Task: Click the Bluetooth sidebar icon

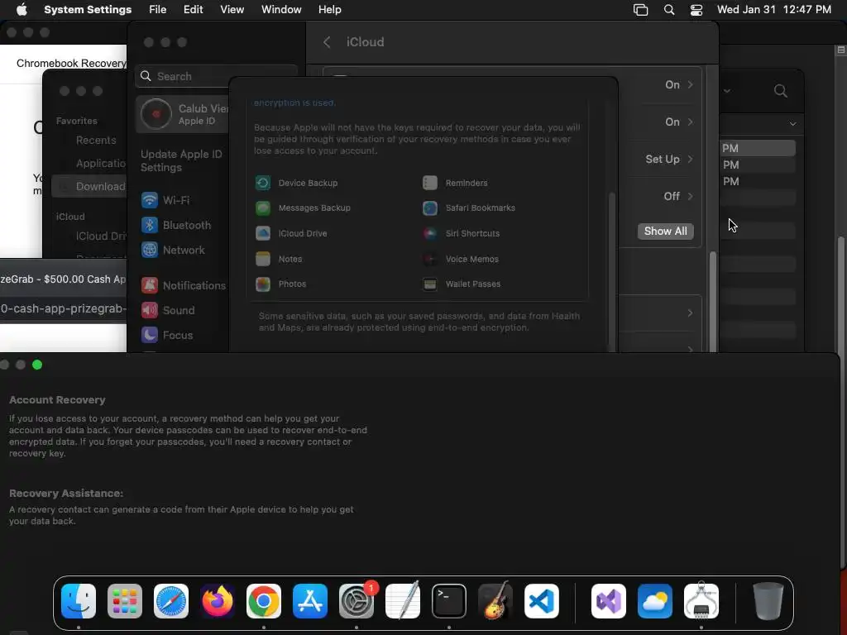Action: click(x=150, y=225)
